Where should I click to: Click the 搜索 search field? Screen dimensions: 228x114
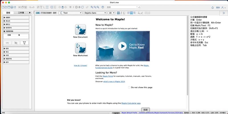pos(124,7)
